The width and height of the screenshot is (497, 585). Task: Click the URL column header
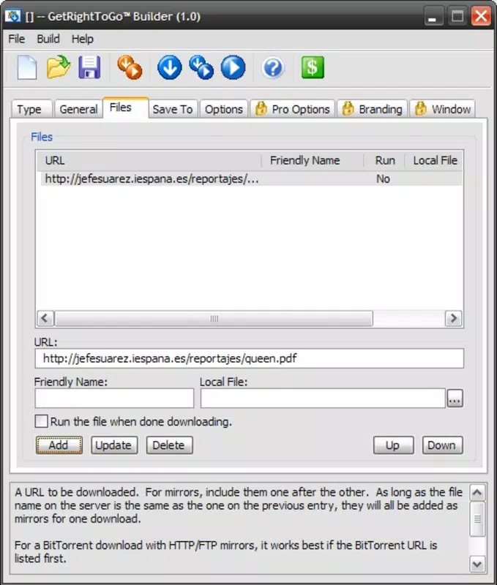[x=149, y=160]
